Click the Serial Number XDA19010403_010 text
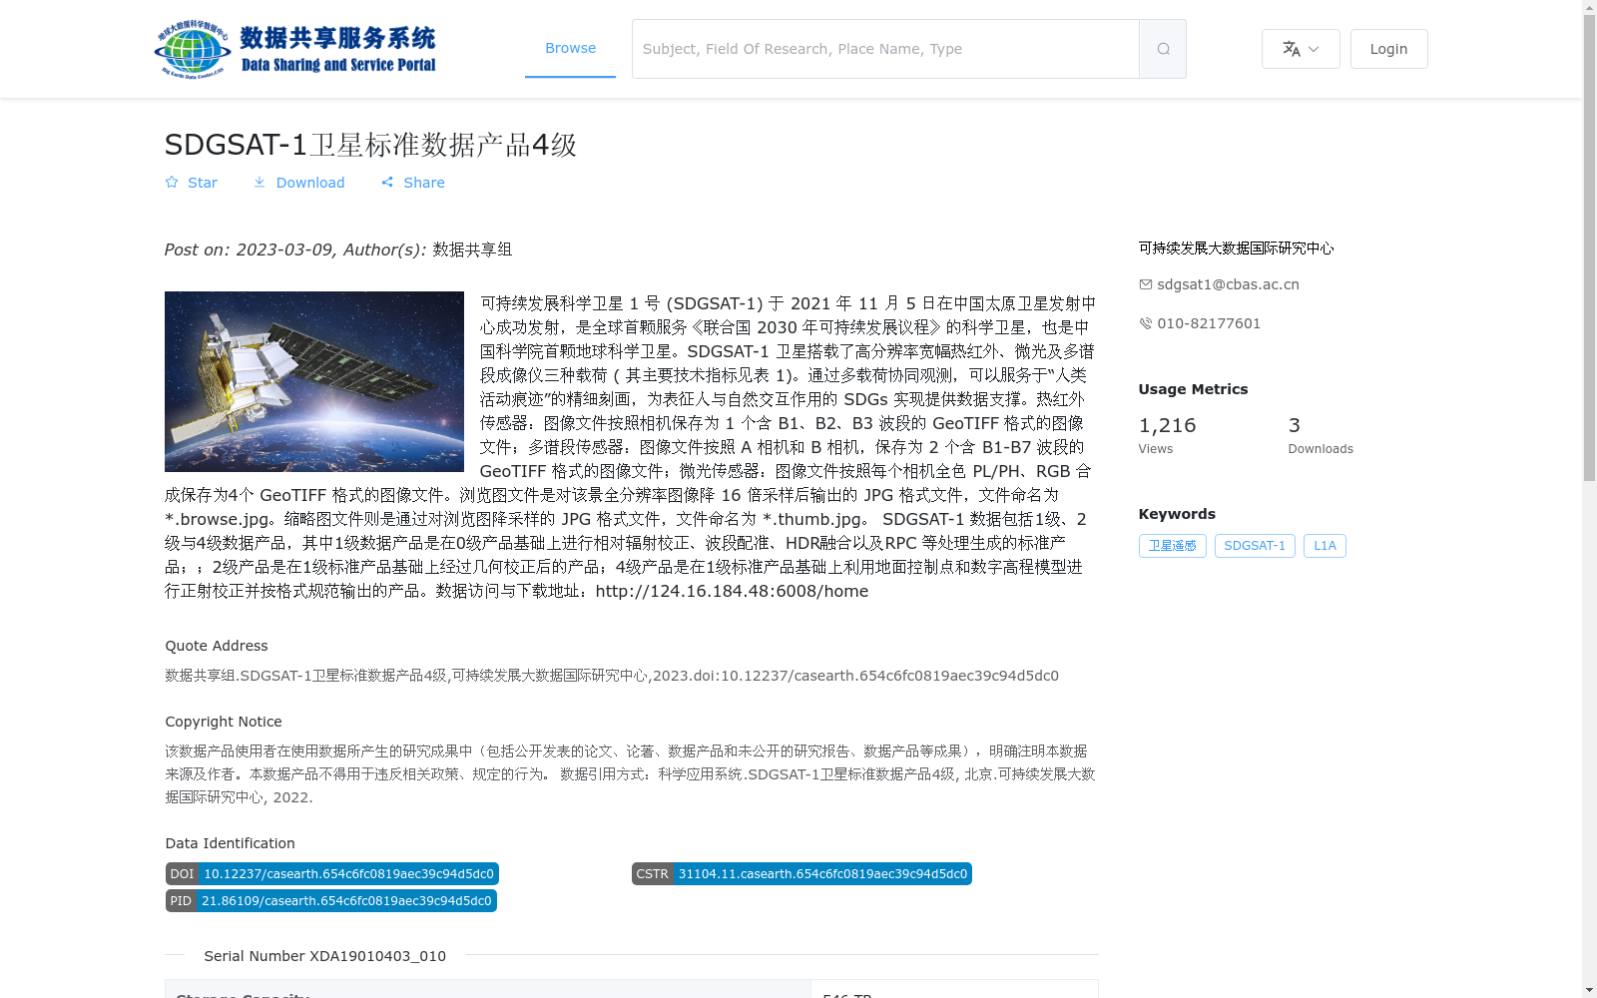 (324, 956)
